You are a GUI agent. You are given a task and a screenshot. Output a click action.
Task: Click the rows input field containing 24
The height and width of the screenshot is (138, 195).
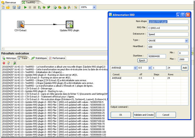tap(174, 68)
